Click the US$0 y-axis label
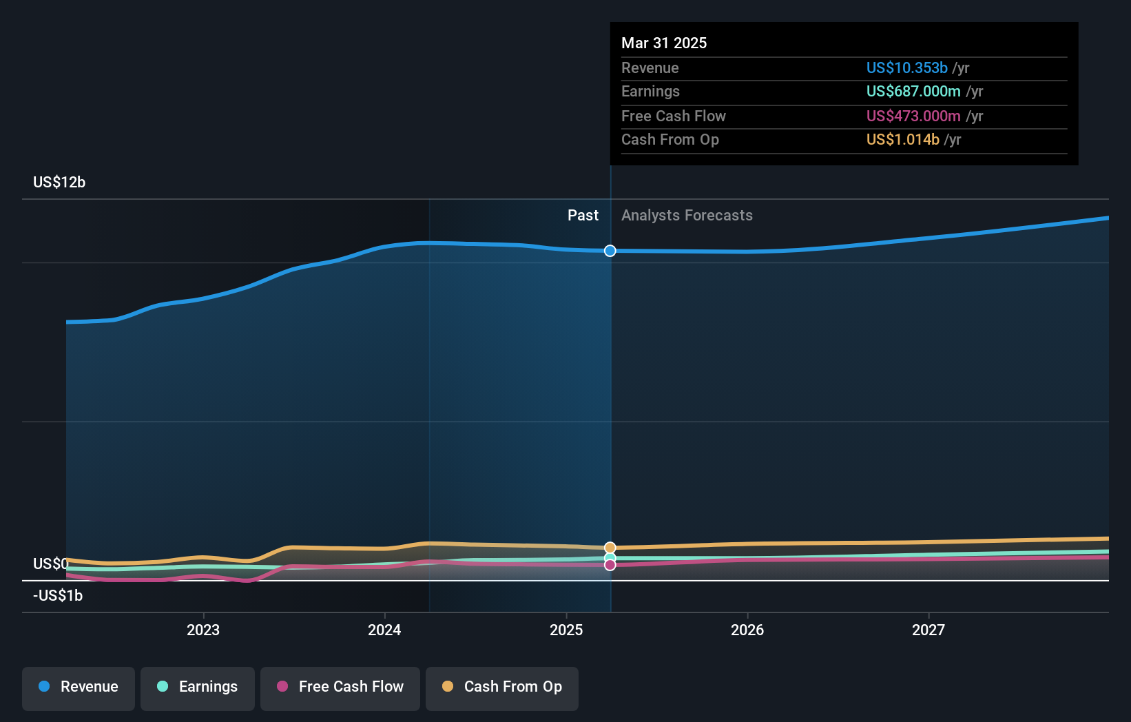Viewport: 1131px width, 722px height. [51, 564]
